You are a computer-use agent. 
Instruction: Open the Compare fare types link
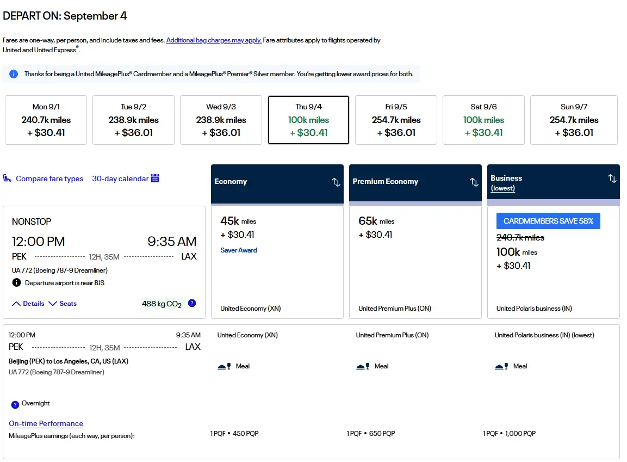pyautogui.click(x=49, y=178)
